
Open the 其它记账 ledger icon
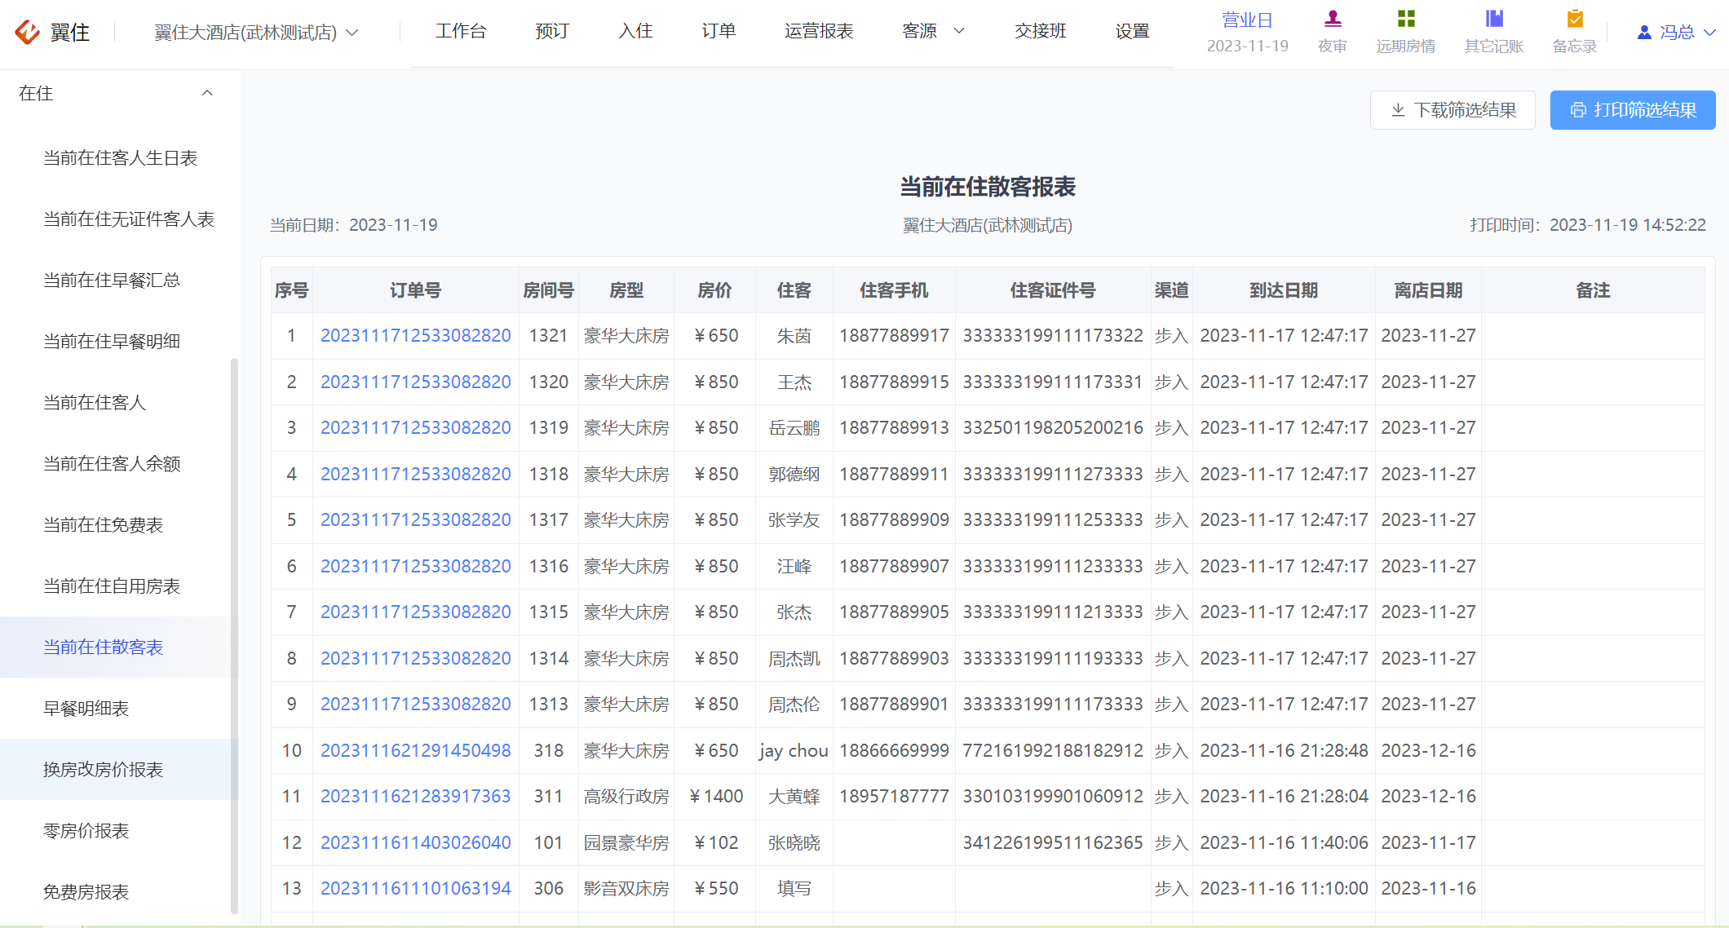coord(1494,18)
